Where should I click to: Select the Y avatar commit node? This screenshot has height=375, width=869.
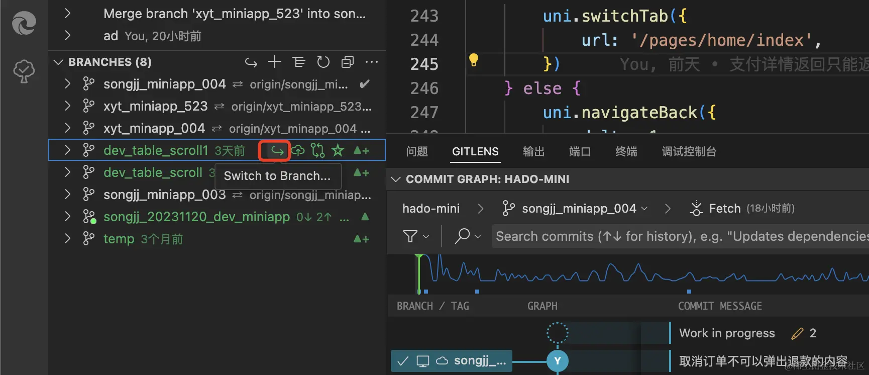[557, 361]
